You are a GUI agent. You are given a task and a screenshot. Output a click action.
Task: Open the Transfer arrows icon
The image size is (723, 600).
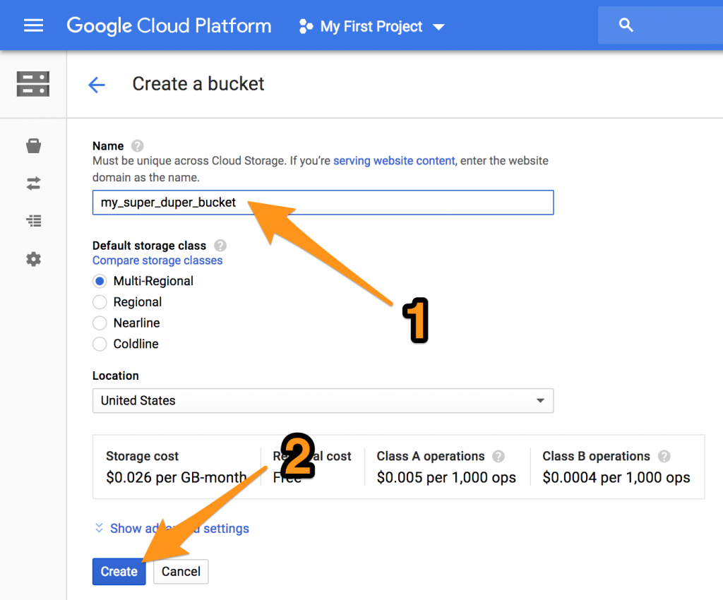(x=33, y=183)
